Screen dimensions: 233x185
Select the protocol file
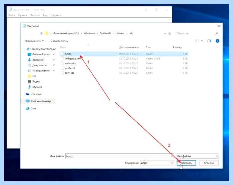coord(124,68)
